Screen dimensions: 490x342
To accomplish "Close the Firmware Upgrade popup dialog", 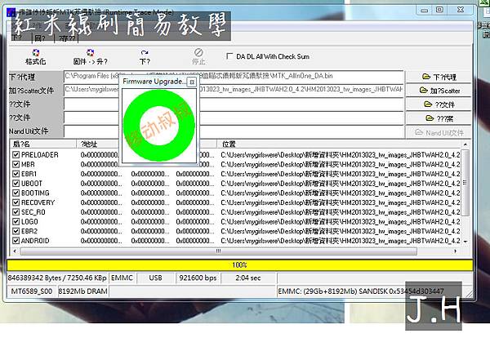I will point(192,82).
